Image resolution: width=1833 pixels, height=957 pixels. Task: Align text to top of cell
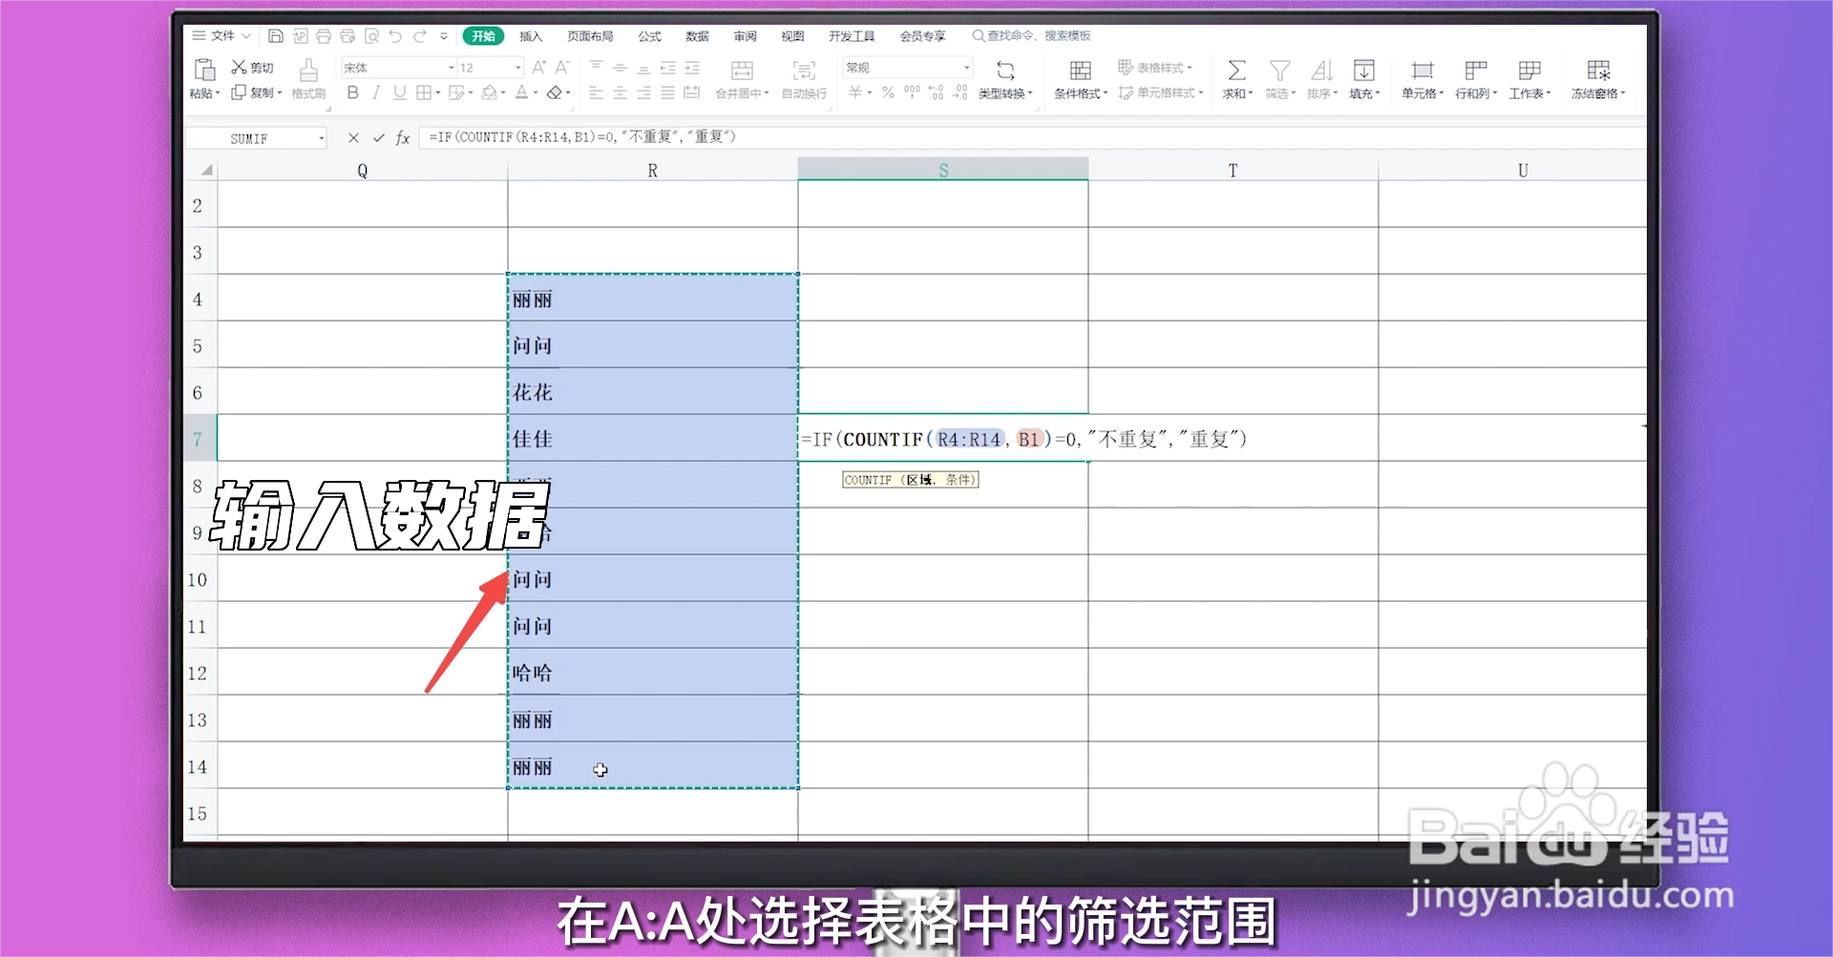(596, 67)
